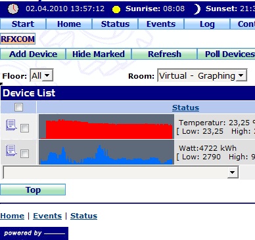Viewport: 255px width, 240px height.
Task: Click the blue watt usage graph
Action: pos(106,152)
